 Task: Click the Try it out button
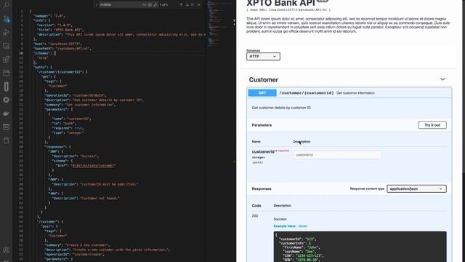pos(432,125)
